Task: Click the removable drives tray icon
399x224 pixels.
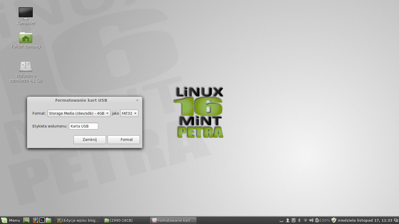Action: coord(293,220)
